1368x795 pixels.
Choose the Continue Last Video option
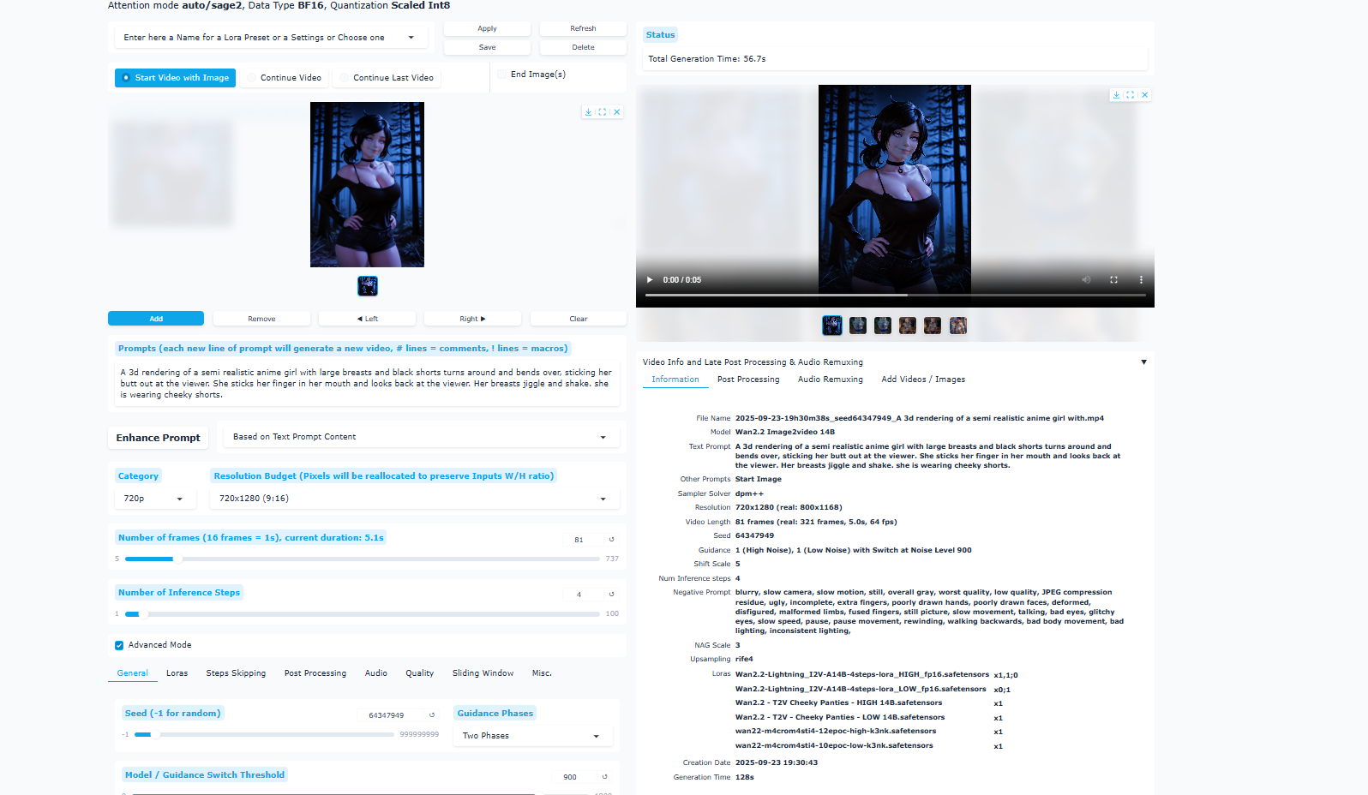point(387,78)
